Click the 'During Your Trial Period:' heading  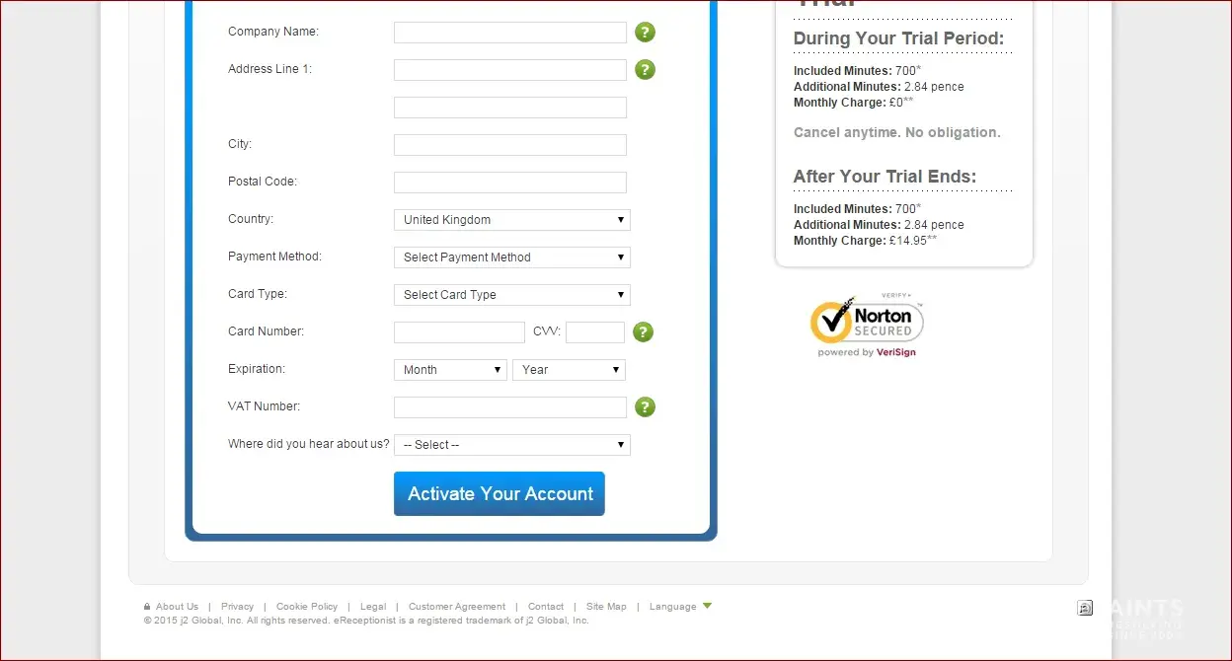tap(898, 39)
